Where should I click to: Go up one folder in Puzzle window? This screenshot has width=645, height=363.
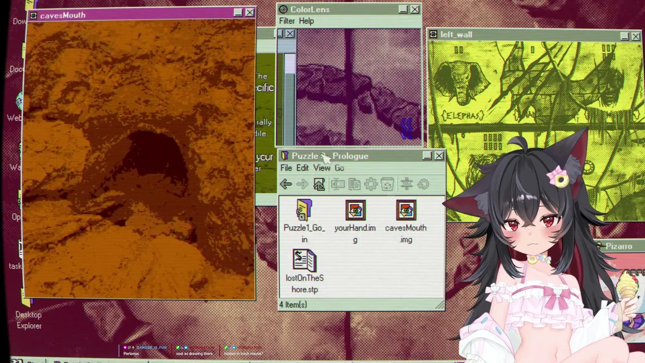pos(319,185)
